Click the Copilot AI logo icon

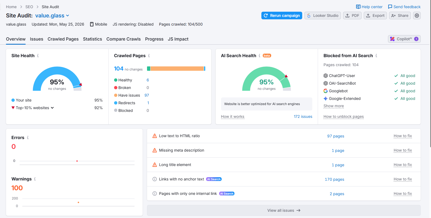click(392, 39)
